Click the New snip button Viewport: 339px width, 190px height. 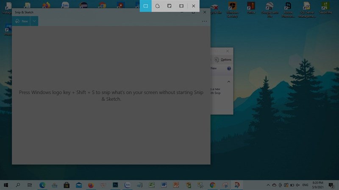21,21
